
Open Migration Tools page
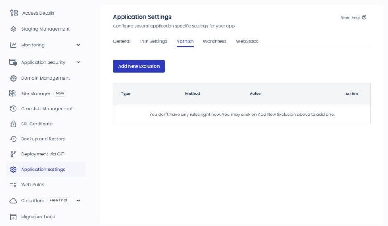pyautogui.click(x=38, y=217)
